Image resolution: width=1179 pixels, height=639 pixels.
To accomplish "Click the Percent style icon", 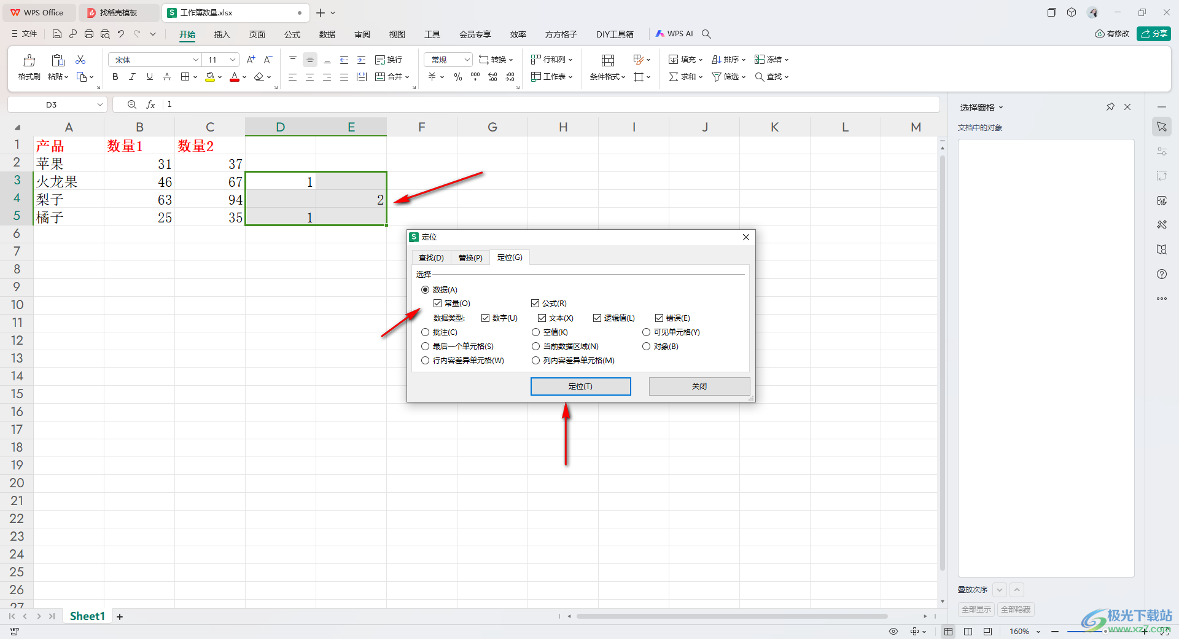I will click(x=458, y=77).
